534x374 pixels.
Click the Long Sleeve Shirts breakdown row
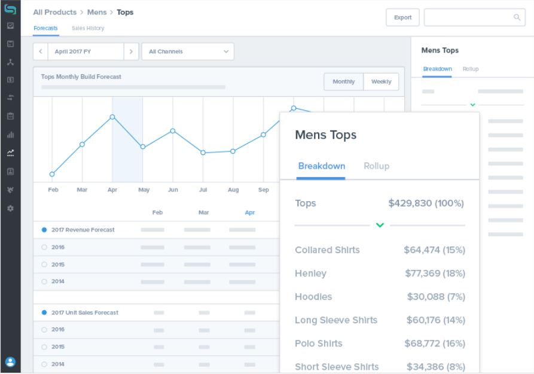pos(380,320)
